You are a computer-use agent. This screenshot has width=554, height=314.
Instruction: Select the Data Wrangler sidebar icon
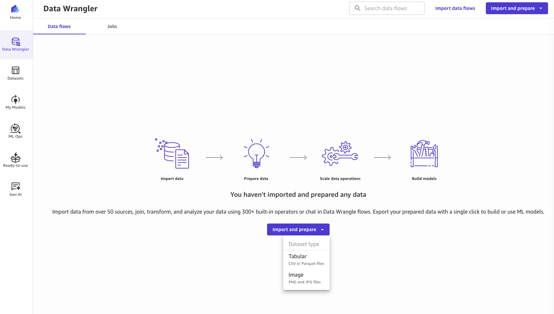pyautogui.click(x=15, y=42)
